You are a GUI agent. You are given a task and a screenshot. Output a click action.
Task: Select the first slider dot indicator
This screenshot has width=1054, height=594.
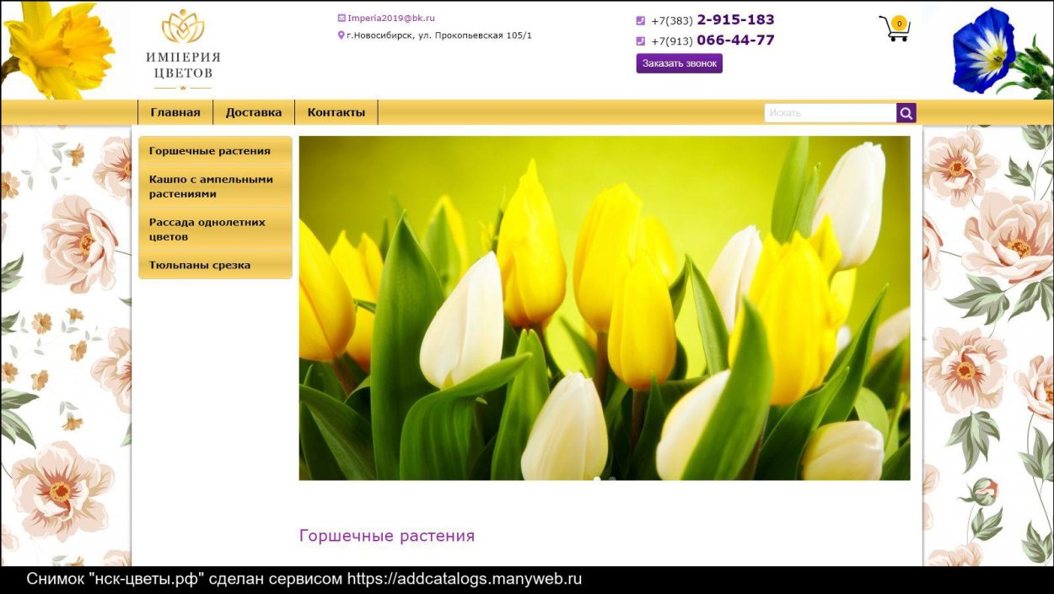(597, 479)
